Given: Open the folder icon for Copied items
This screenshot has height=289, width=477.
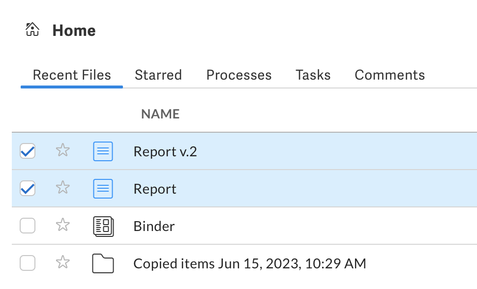Looking at the screenshot, I should [103, 263].
